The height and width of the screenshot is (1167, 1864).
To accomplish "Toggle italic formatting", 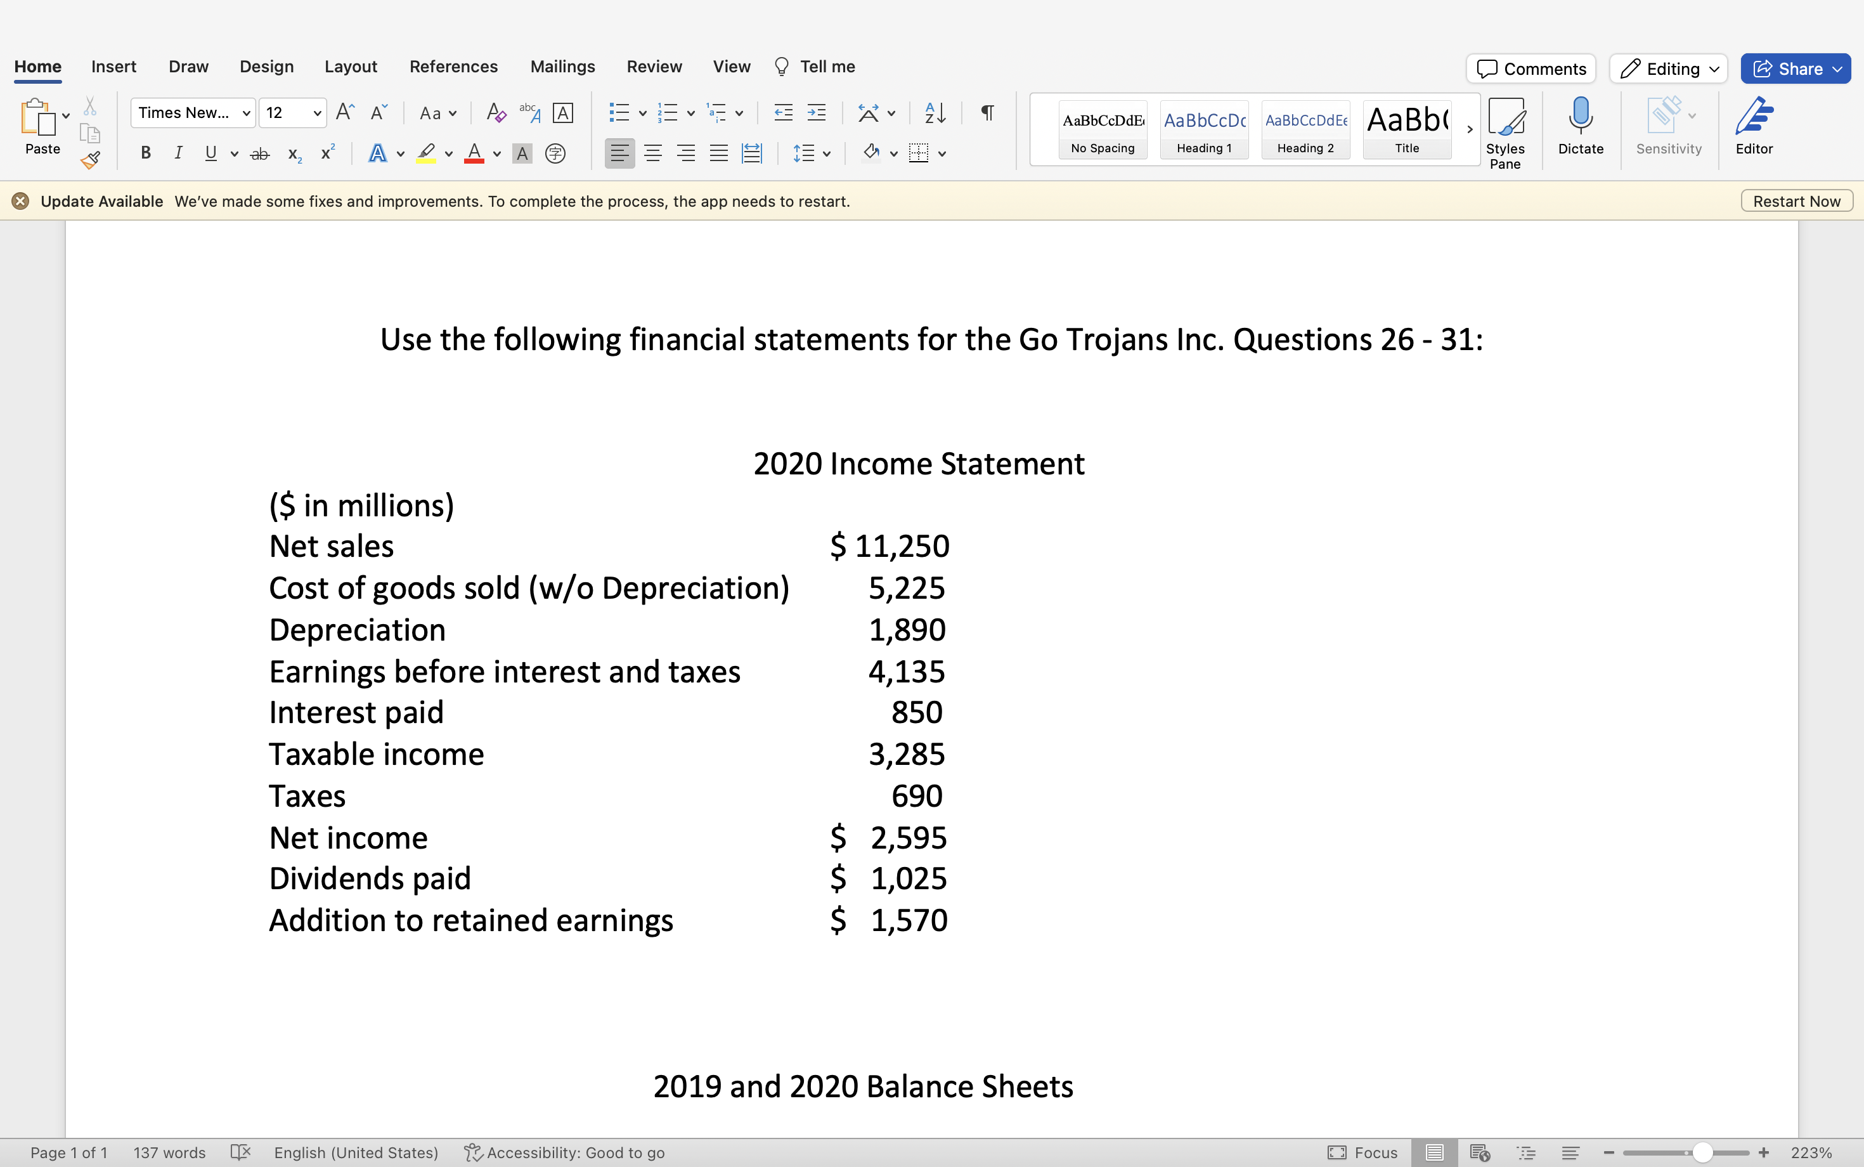I will click(x=178, y=153).
